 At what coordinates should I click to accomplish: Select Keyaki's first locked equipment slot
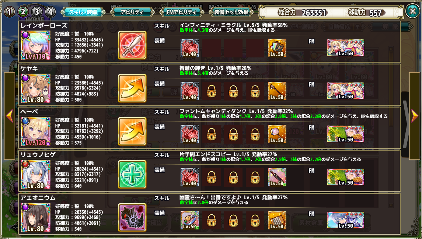(212, 91)
